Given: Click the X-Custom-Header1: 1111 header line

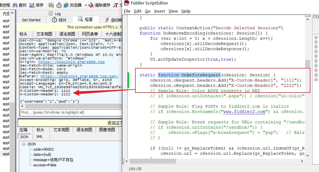Looking at the screenshot, I should click(45, 90).
